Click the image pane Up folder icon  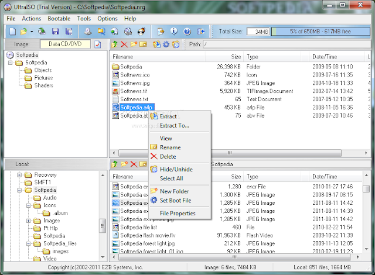click(115, 44)
